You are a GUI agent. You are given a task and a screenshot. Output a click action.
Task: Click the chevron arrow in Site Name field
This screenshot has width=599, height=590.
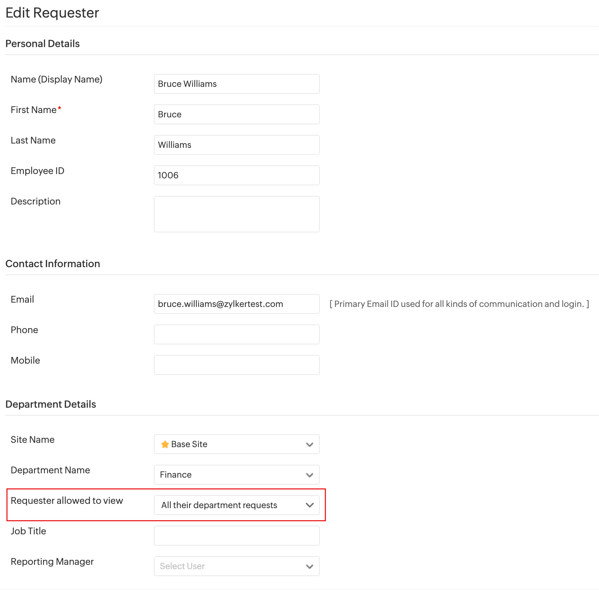tap(309, 444)
